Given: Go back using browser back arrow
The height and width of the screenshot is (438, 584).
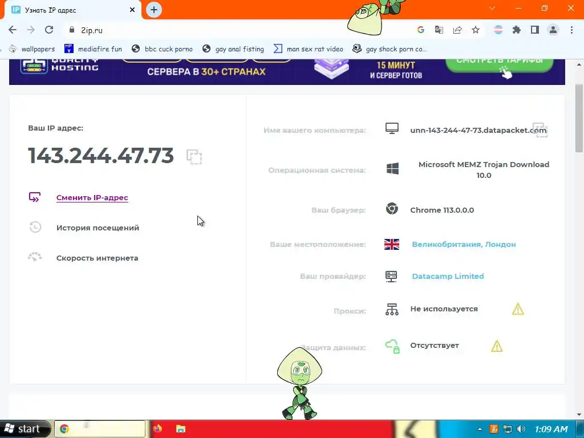Looking at the screenshot, I should tap(13, 30).
